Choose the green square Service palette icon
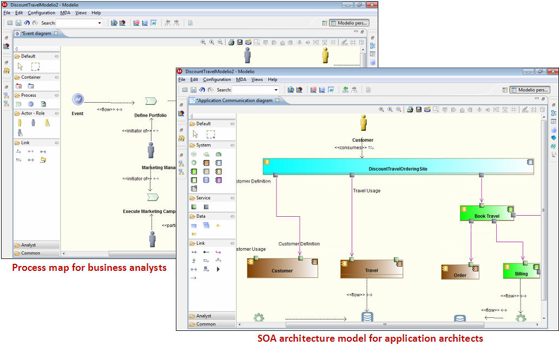Image resolution: width=559 pixels, height=346 pixels. pyautogui.click(x=194, y=207)
